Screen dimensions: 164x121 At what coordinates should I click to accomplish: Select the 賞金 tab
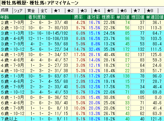[32, 11]
